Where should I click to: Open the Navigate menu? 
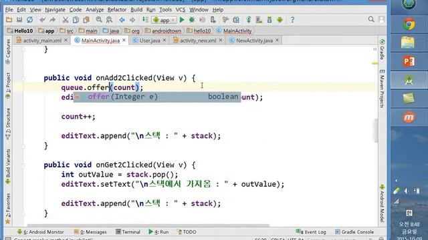tap(55, 10)
